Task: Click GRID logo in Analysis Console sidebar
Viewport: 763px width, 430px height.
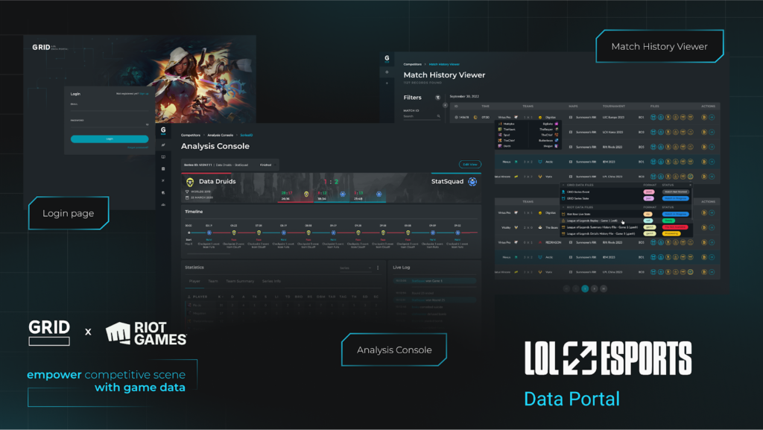Action: pyautogui.click(x=163, y=130)
